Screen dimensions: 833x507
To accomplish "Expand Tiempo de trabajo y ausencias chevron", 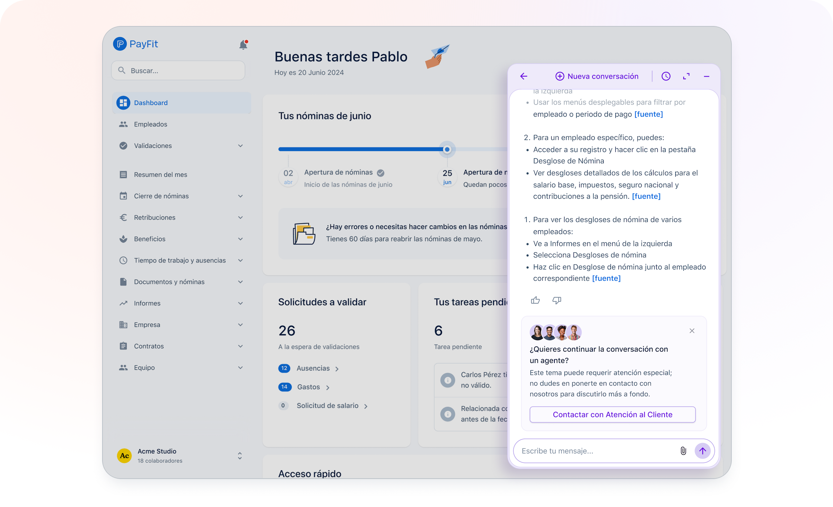I will [240, 260].
